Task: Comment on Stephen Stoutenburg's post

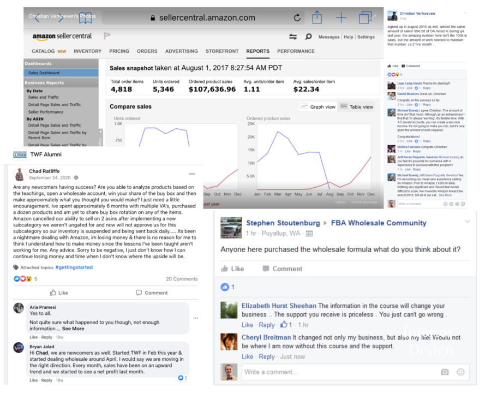Action: [283, 269]
